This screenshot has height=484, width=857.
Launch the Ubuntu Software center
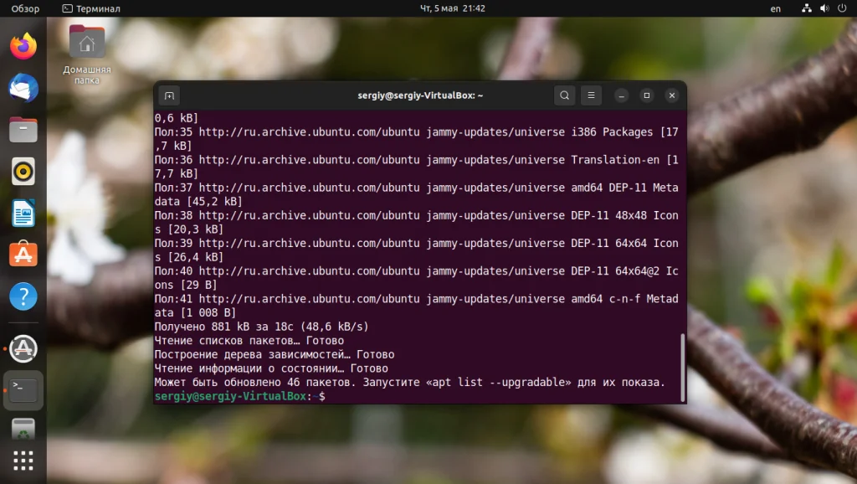coord(23,255)
